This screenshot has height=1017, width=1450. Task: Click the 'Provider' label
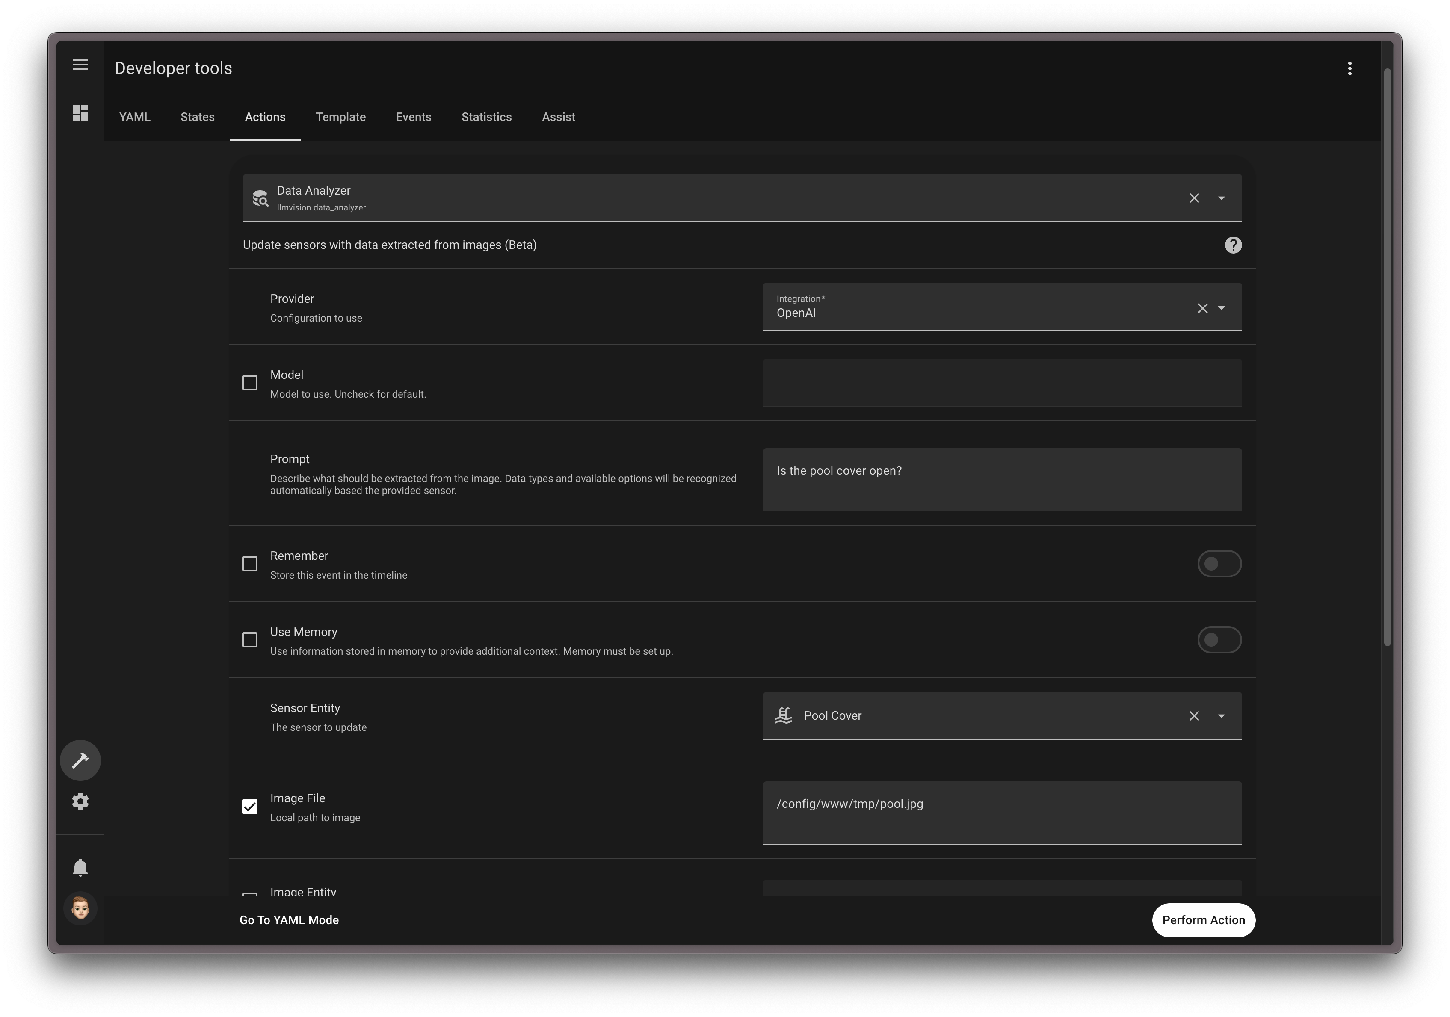click(292, 299)
